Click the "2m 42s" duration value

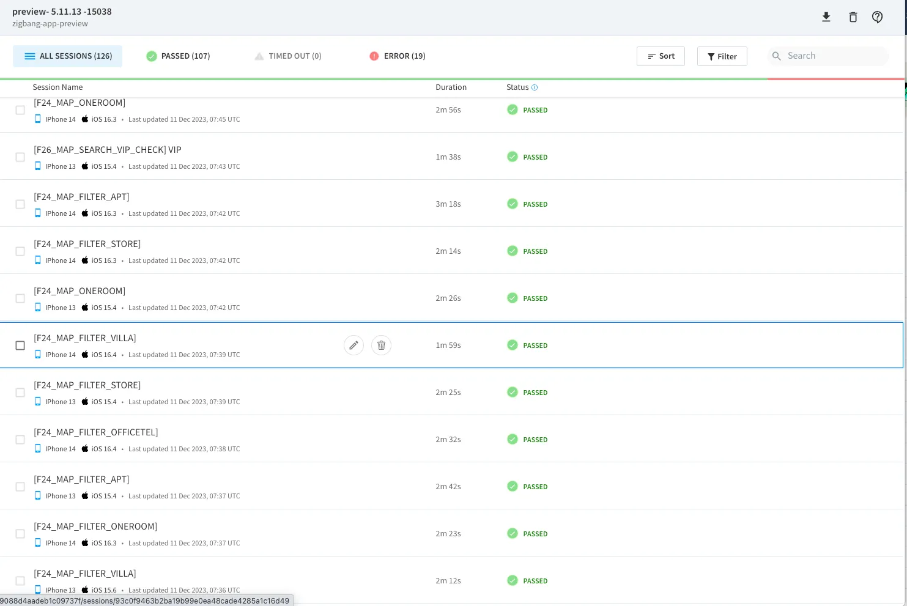tap(448, 487)
